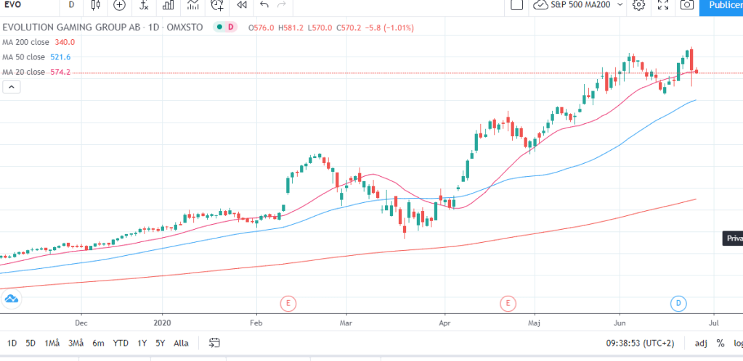Click the February earnings E marker
Image resolution: width=743 pixels, height=361 pixels.
(288, 302)
